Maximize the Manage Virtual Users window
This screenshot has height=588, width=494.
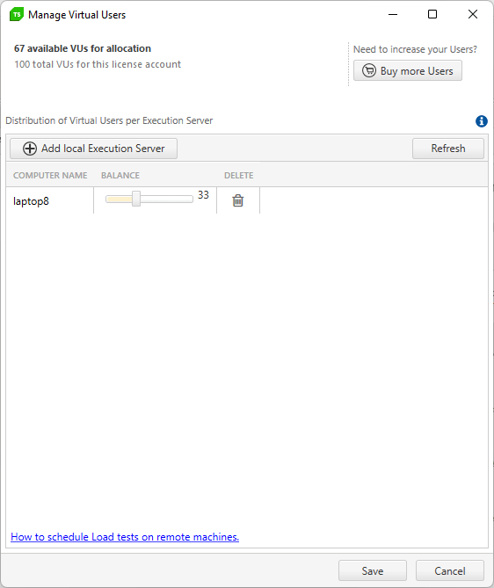pos(432,14)
